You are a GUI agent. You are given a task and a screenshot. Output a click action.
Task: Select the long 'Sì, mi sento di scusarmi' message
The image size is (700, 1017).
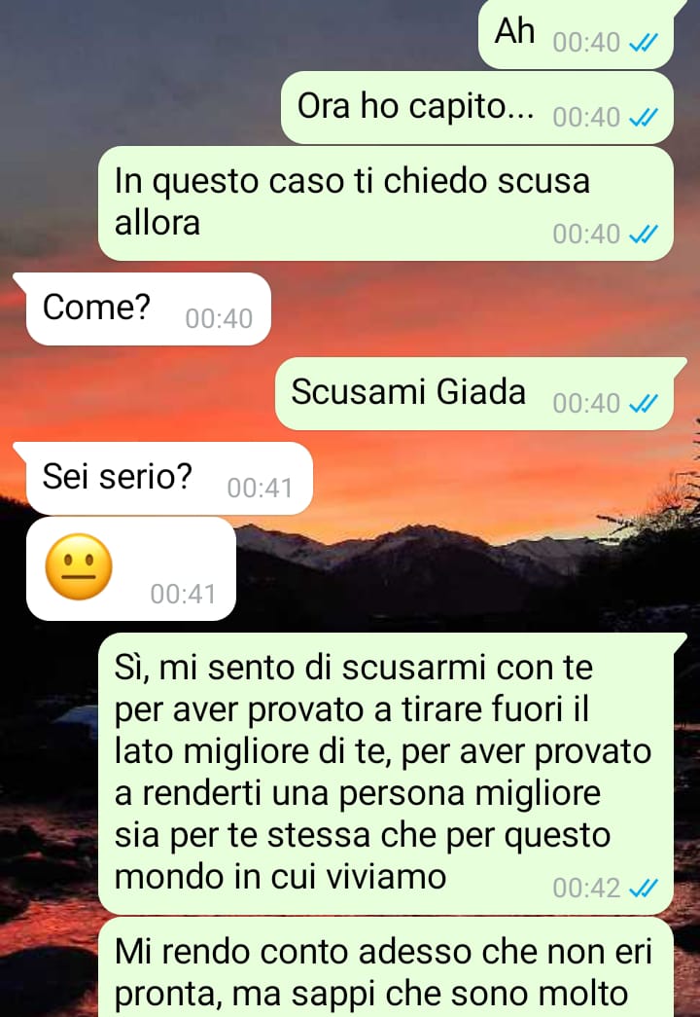click(386, 773)
